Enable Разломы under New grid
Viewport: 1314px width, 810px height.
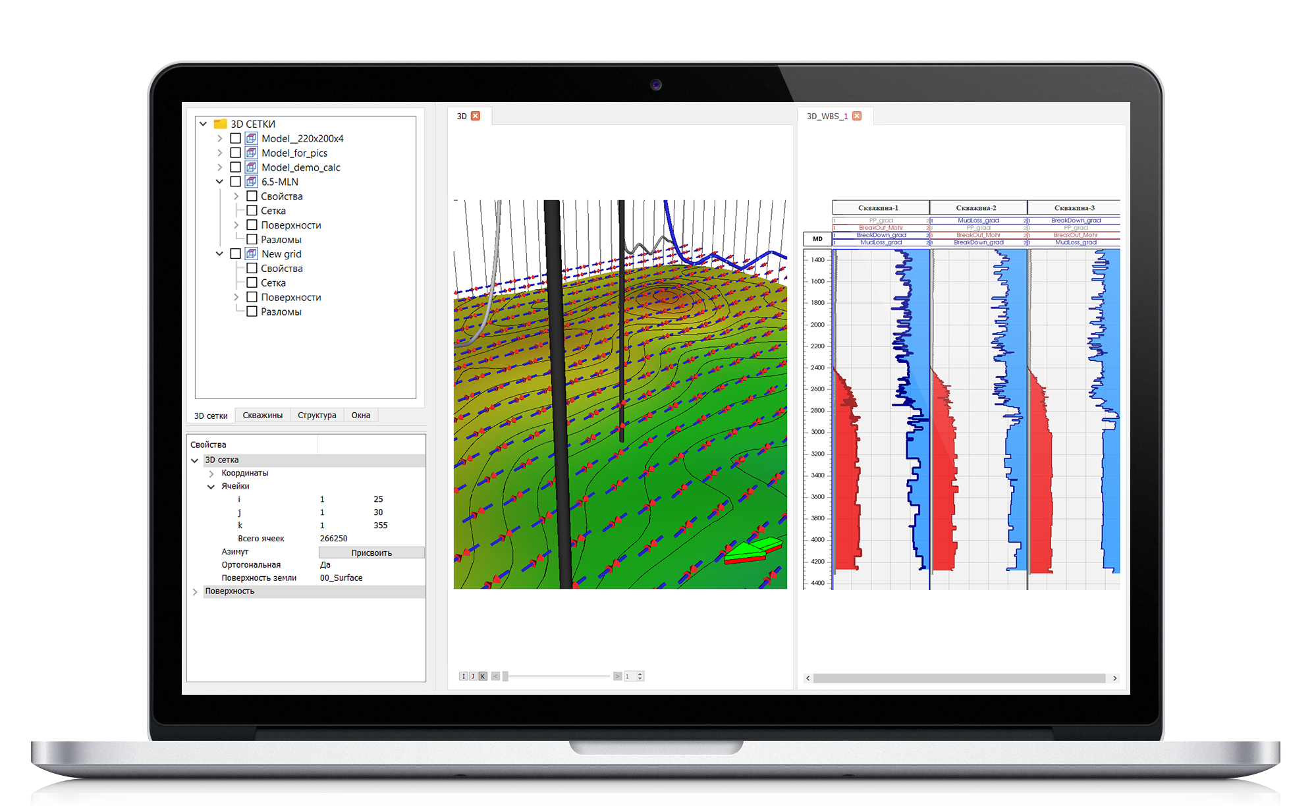(x=252, y=311)
